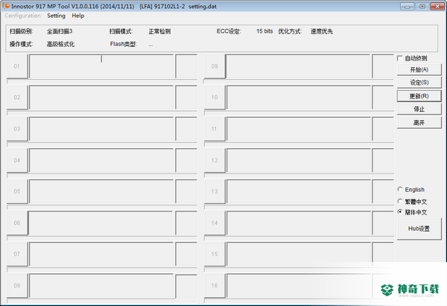Click port slot button 04
Image resolution: width=447 pixels, height=306 pixels.
[x=17, y=160]
